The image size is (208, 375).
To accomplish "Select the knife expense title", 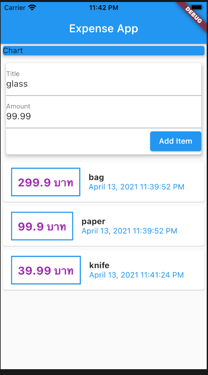I will (99, 265).
